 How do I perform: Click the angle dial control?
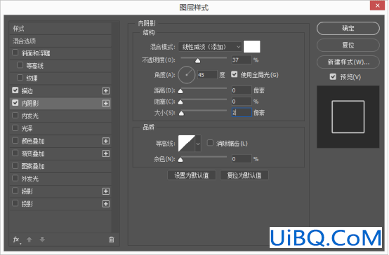(187, 75)
